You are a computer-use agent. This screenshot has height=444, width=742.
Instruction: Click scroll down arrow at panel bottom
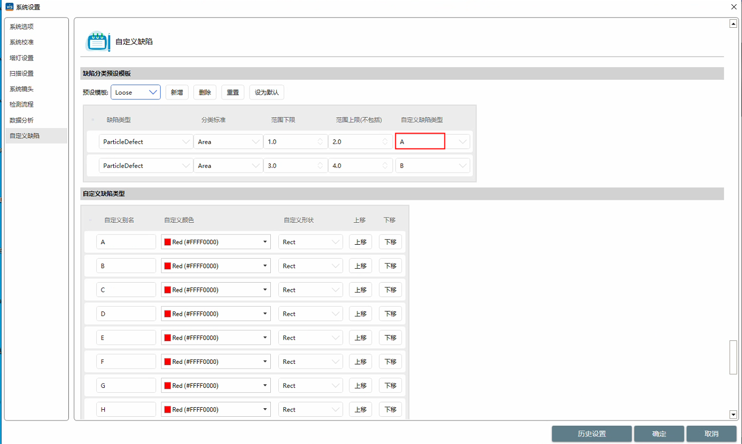coord(733,414)
